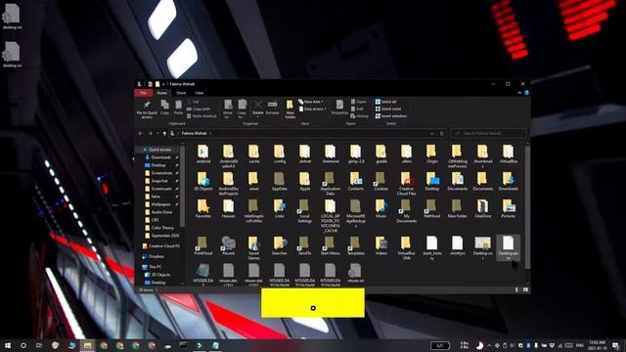Switch to details view button
626x352 pixels.
516,289
